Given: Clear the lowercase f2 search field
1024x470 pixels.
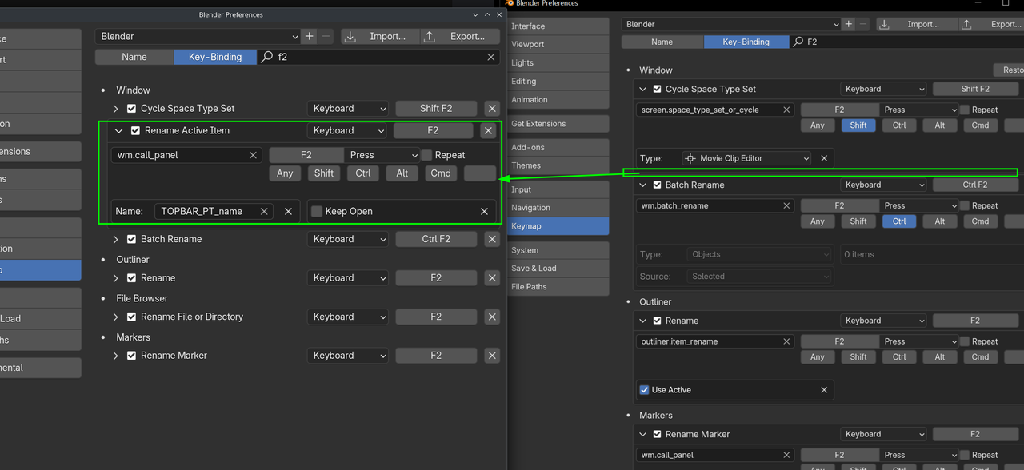Looking at the screenshot, I should tap(491, 57).
